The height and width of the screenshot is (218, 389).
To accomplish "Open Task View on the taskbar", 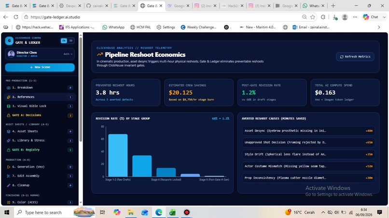I will click(102, 212).
